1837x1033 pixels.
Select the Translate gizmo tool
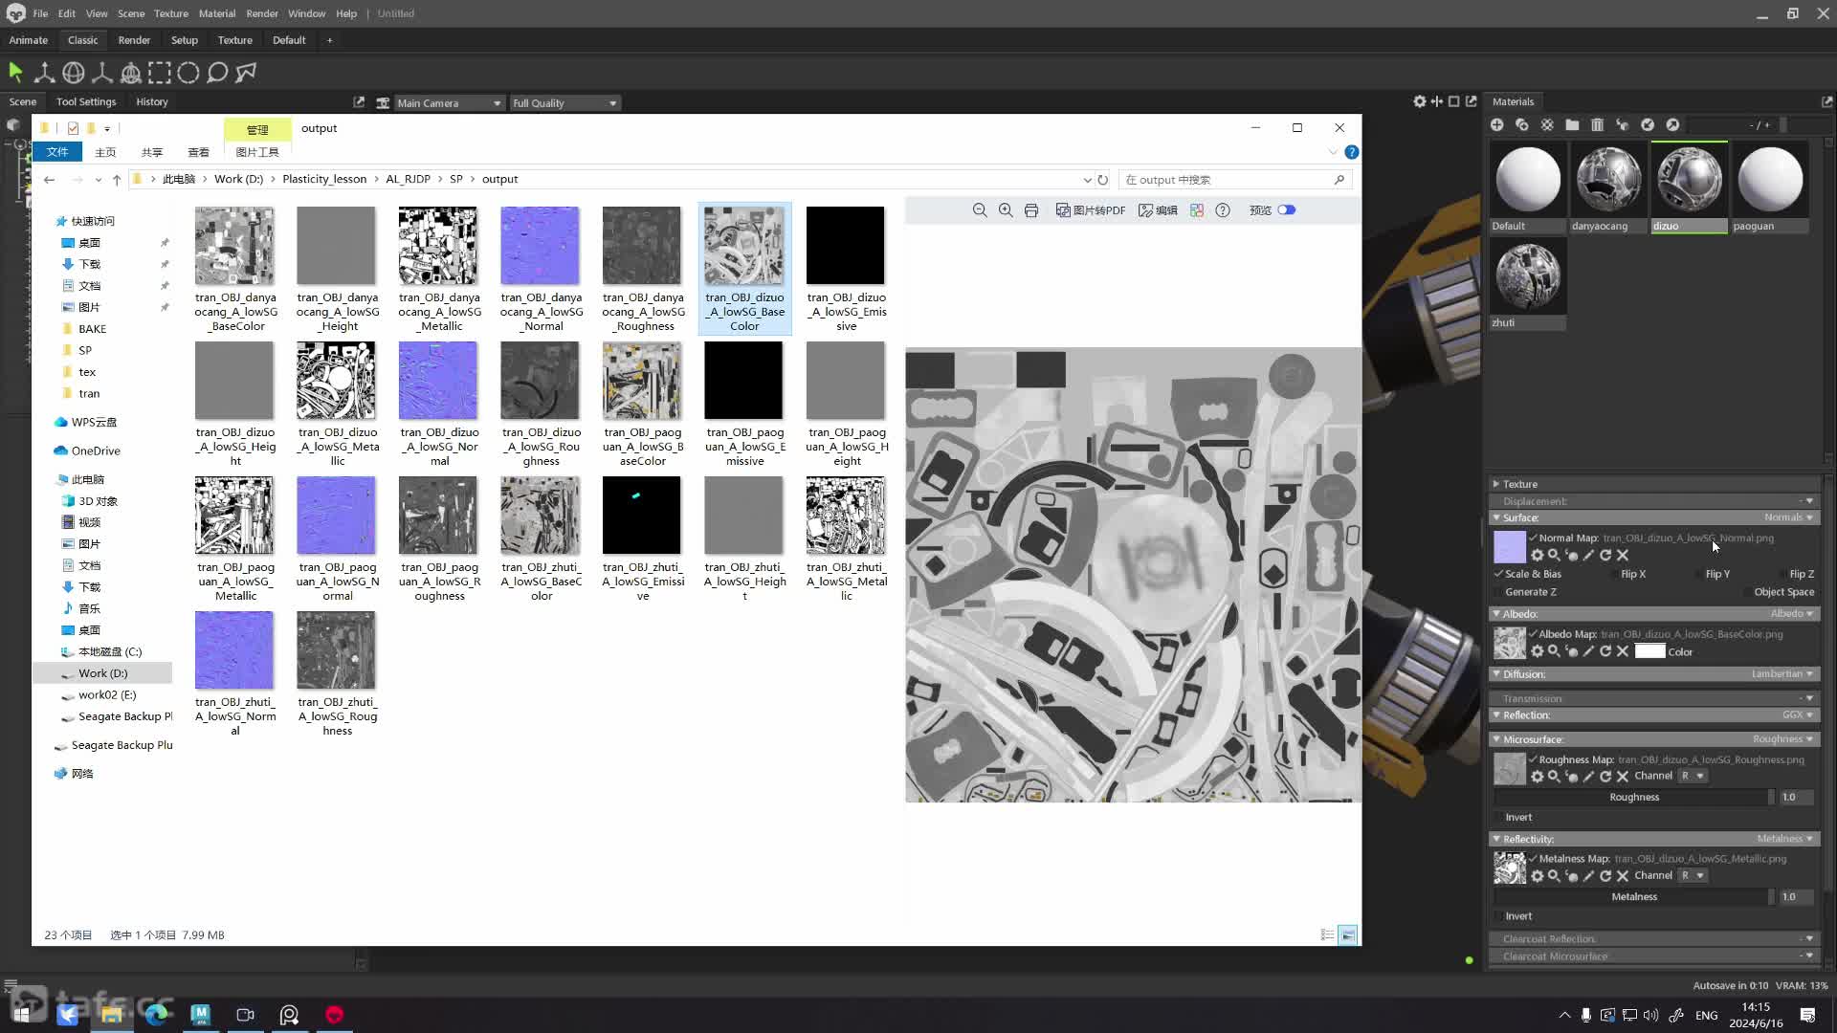pos(44,72)
